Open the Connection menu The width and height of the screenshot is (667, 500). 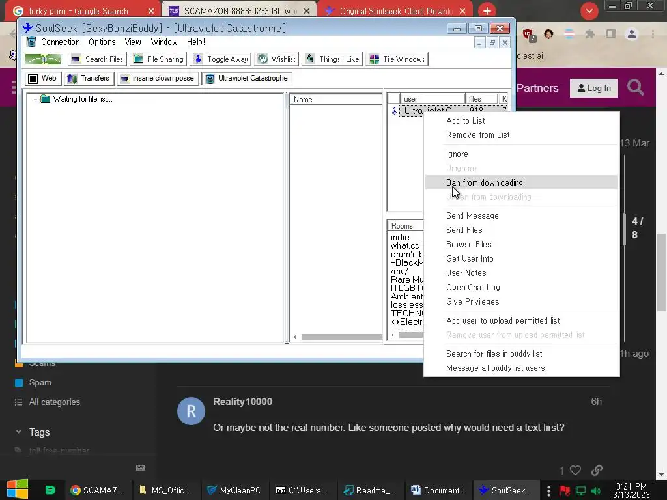tap(61, 42)
